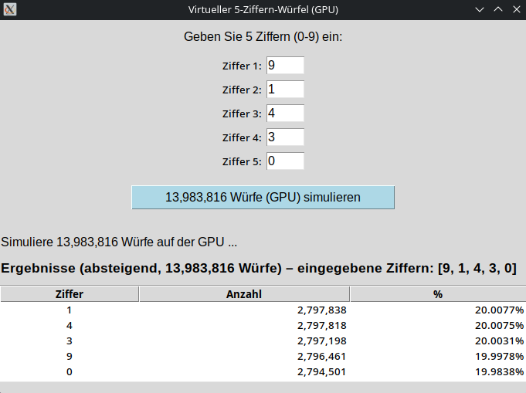Sort by the Ziffer column header
Viewport: 526px width, 393px height.
(70, 294)
